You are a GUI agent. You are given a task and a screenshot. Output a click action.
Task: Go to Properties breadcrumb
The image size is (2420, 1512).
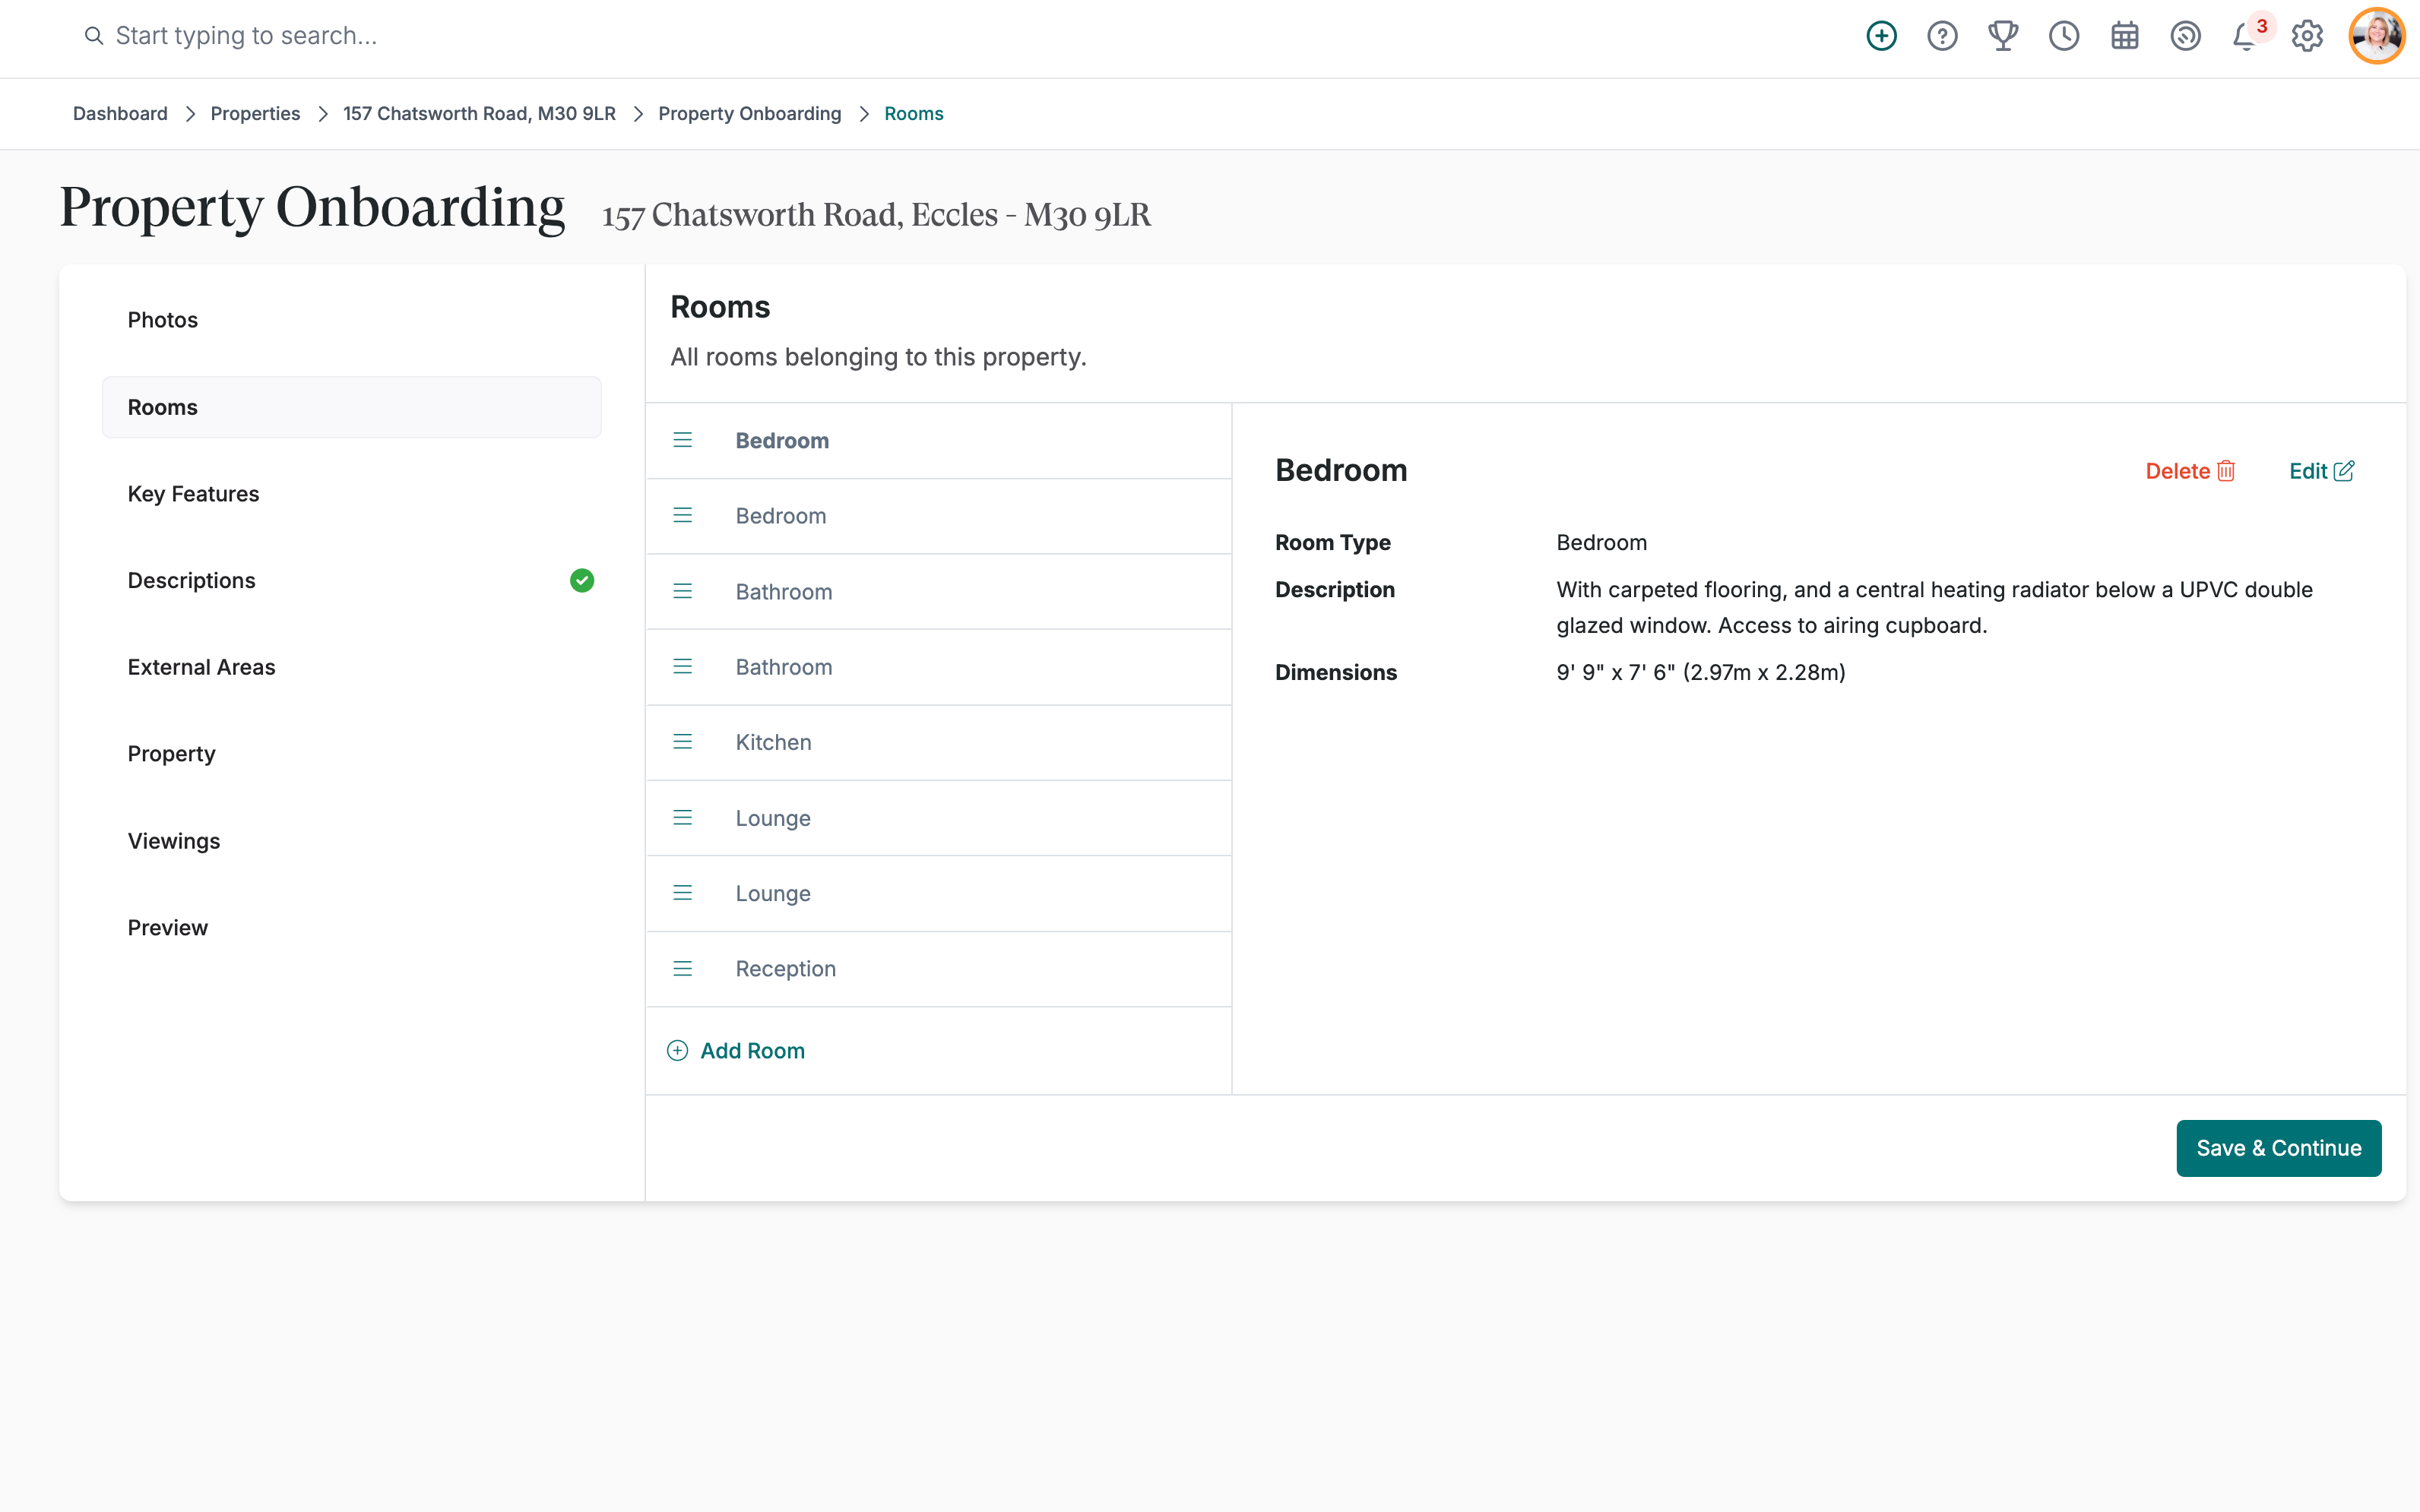[255, 114]
